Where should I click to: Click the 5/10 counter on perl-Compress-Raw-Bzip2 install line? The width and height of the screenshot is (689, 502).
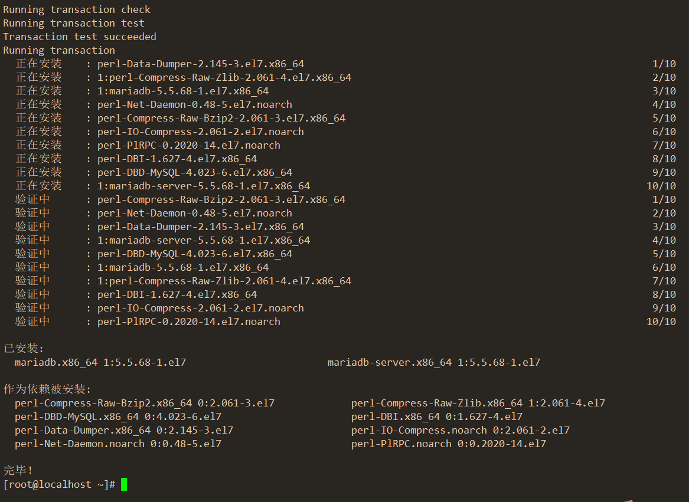point(664,118)
